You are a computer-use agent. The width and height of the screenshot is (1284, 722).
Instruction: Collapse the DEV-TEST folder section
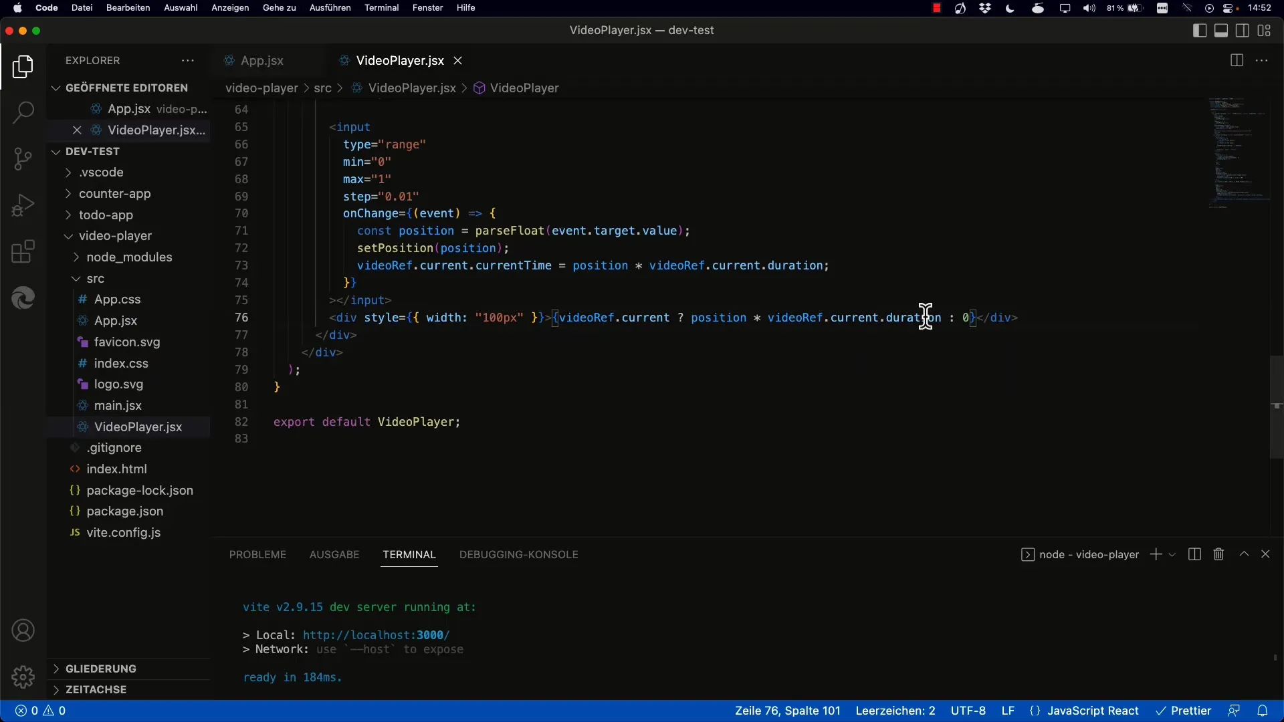pos(93,151)
